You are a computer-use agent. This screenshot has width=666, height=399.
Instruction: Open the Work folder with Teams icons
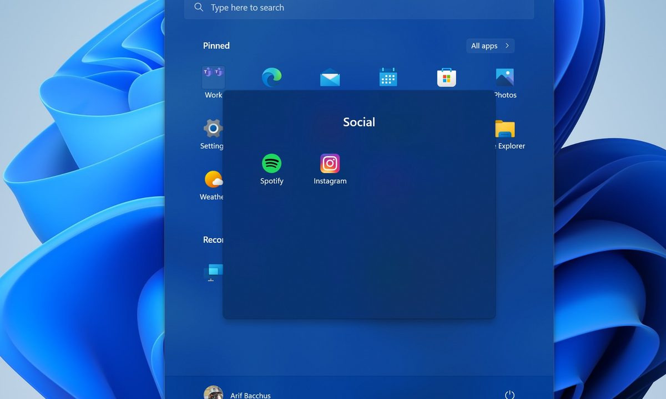pos(213,77)
